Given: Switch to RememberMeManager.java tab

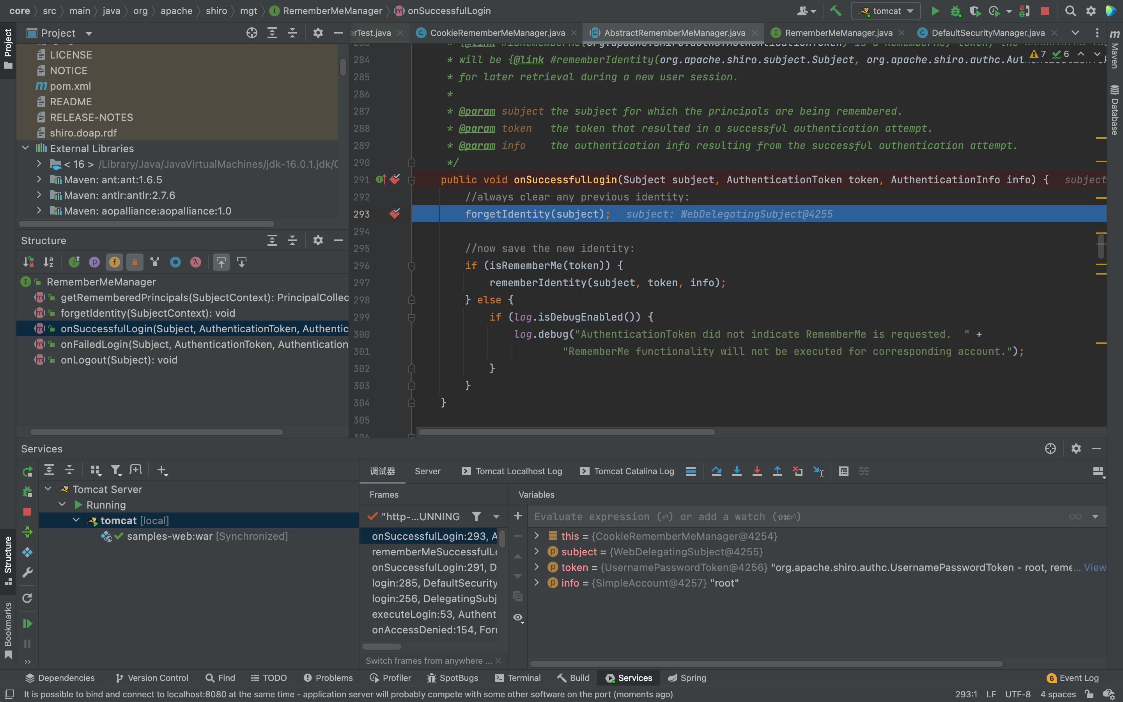Looking at the screenshot, I should click(838, 33).
